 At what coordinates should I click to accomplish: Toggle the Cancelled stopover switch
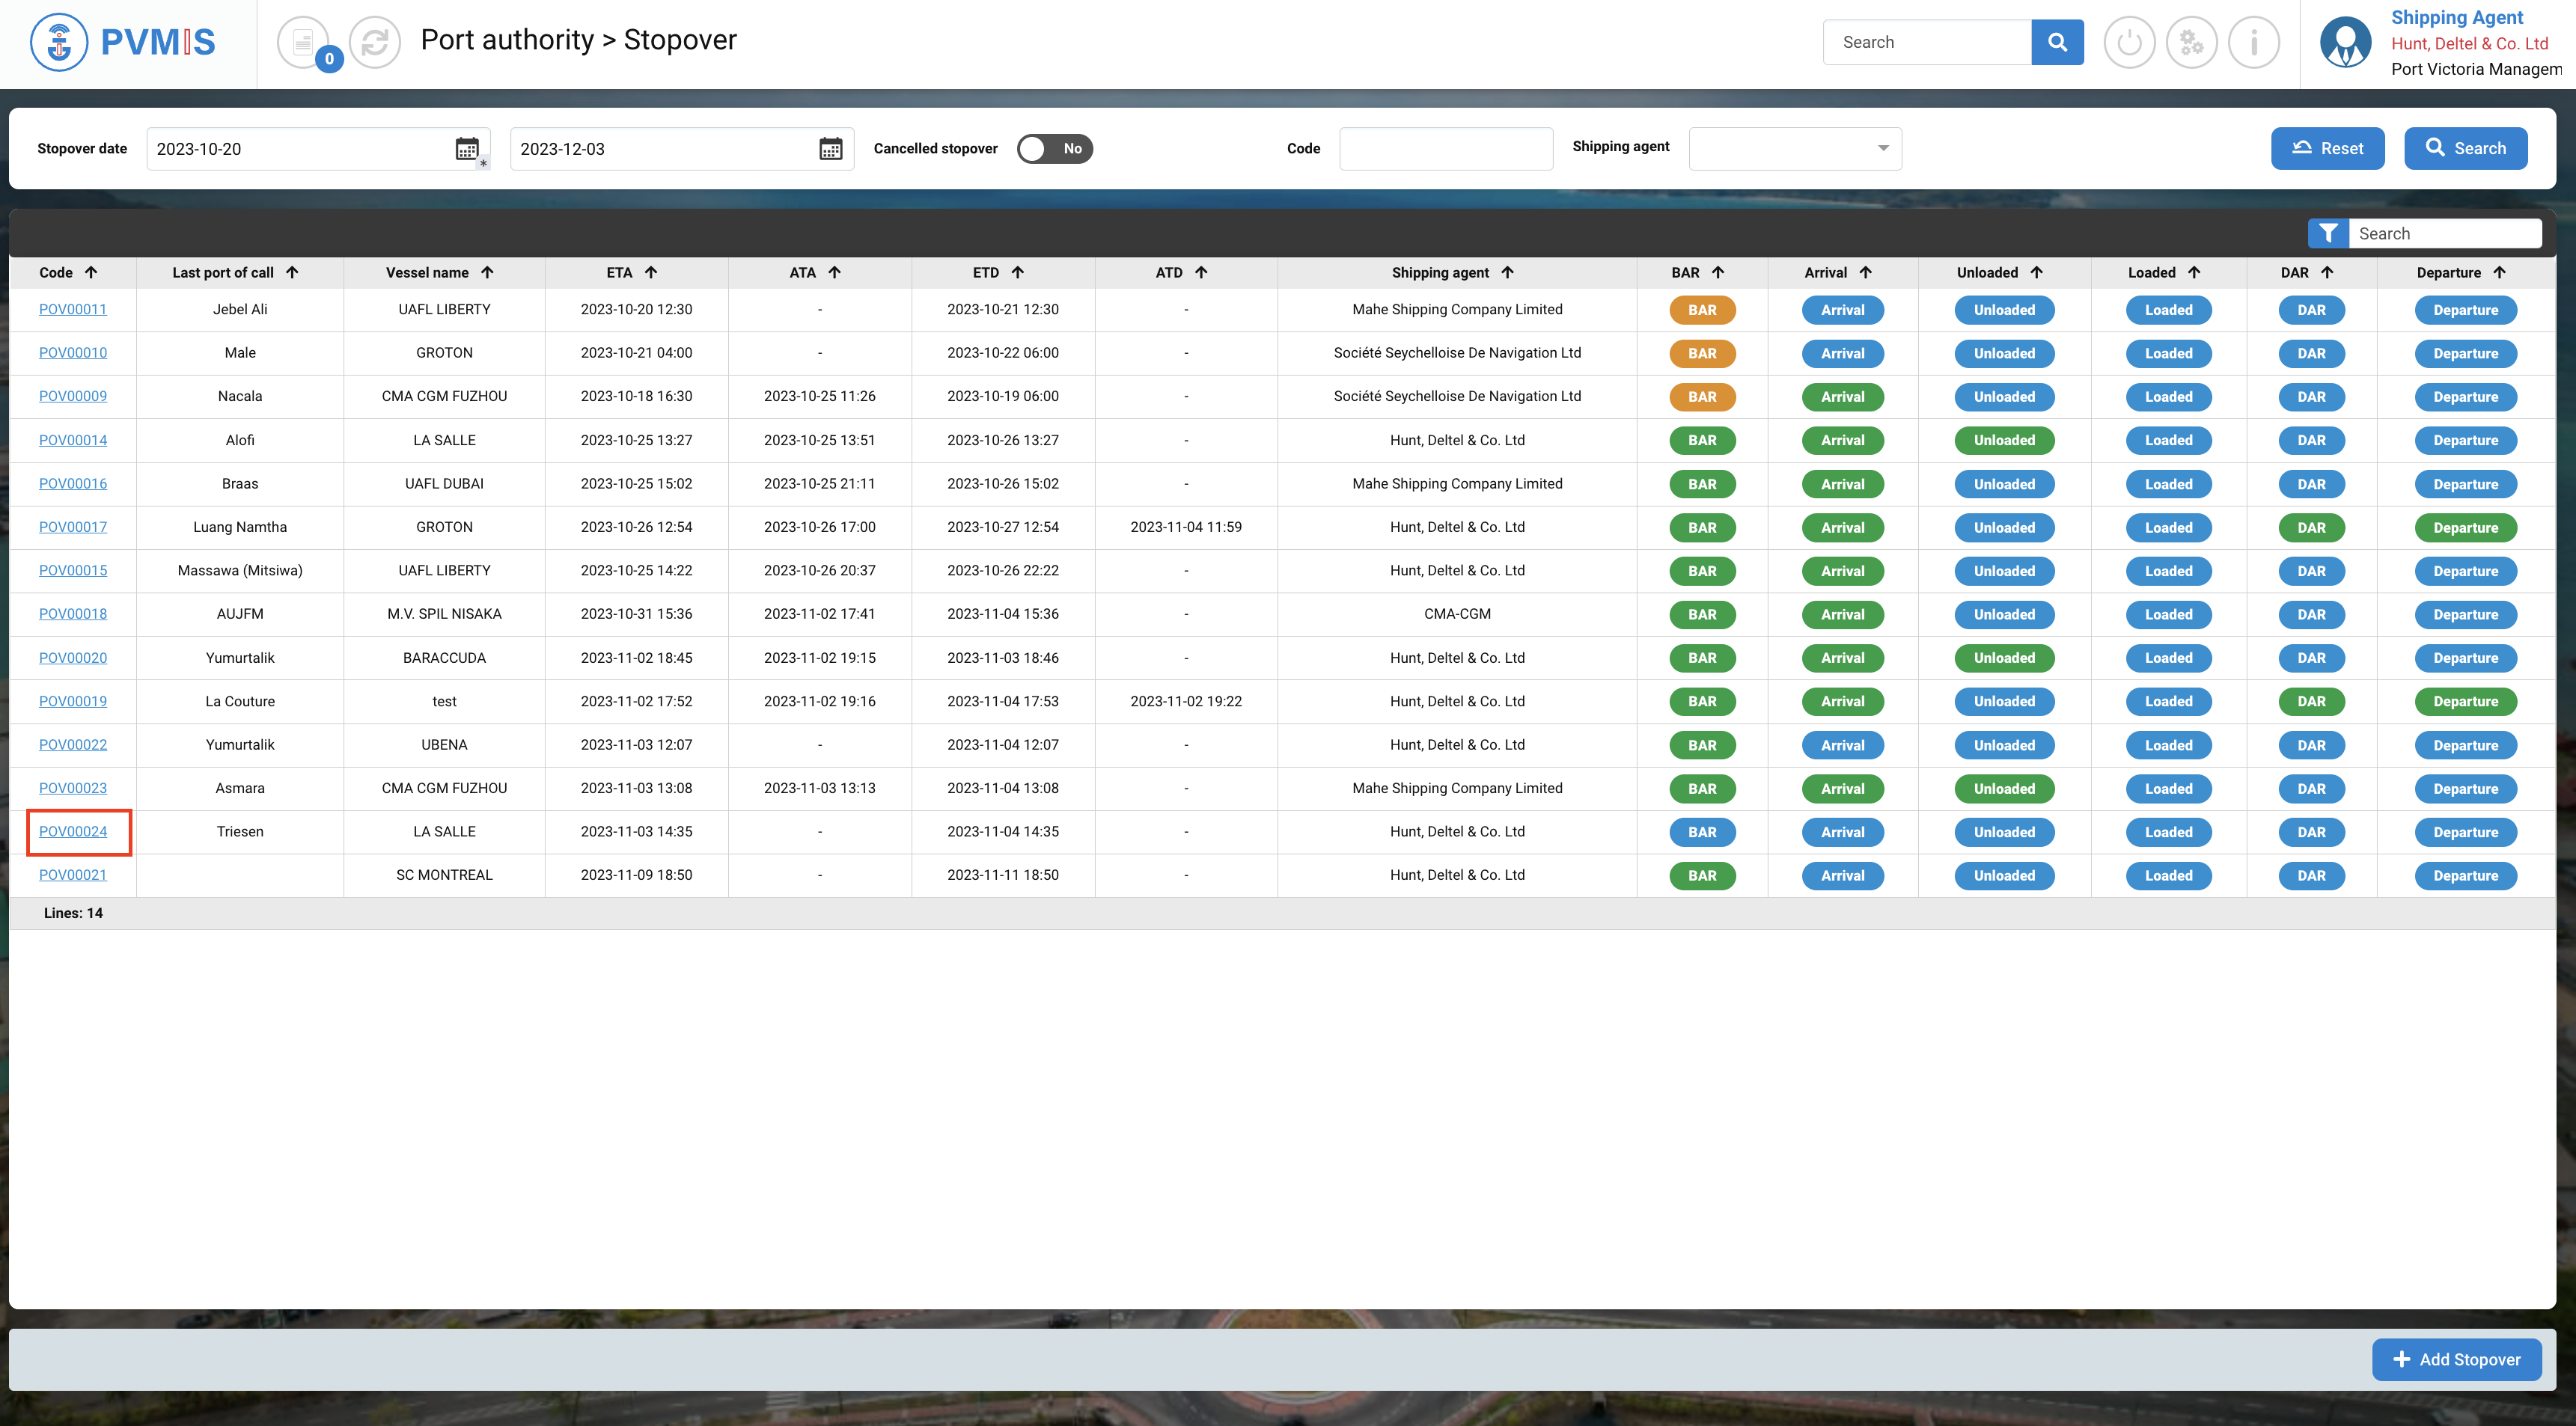(1054, 149)
